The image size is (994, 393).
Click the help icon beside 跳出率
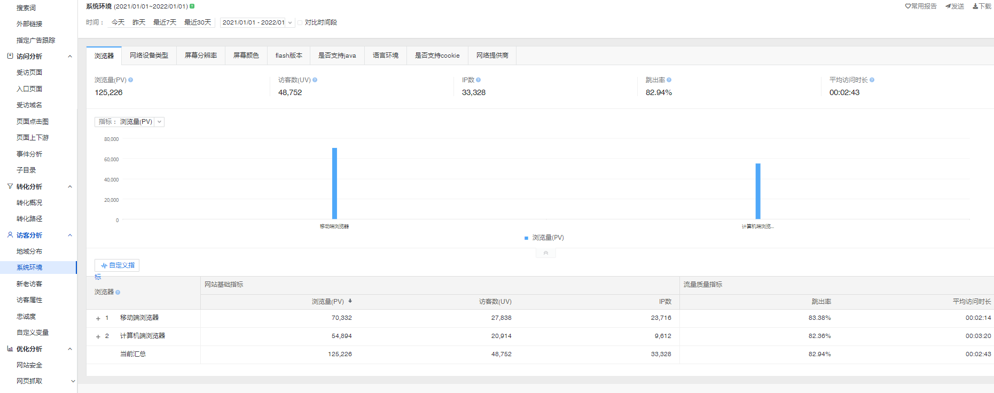pos(669,80)
